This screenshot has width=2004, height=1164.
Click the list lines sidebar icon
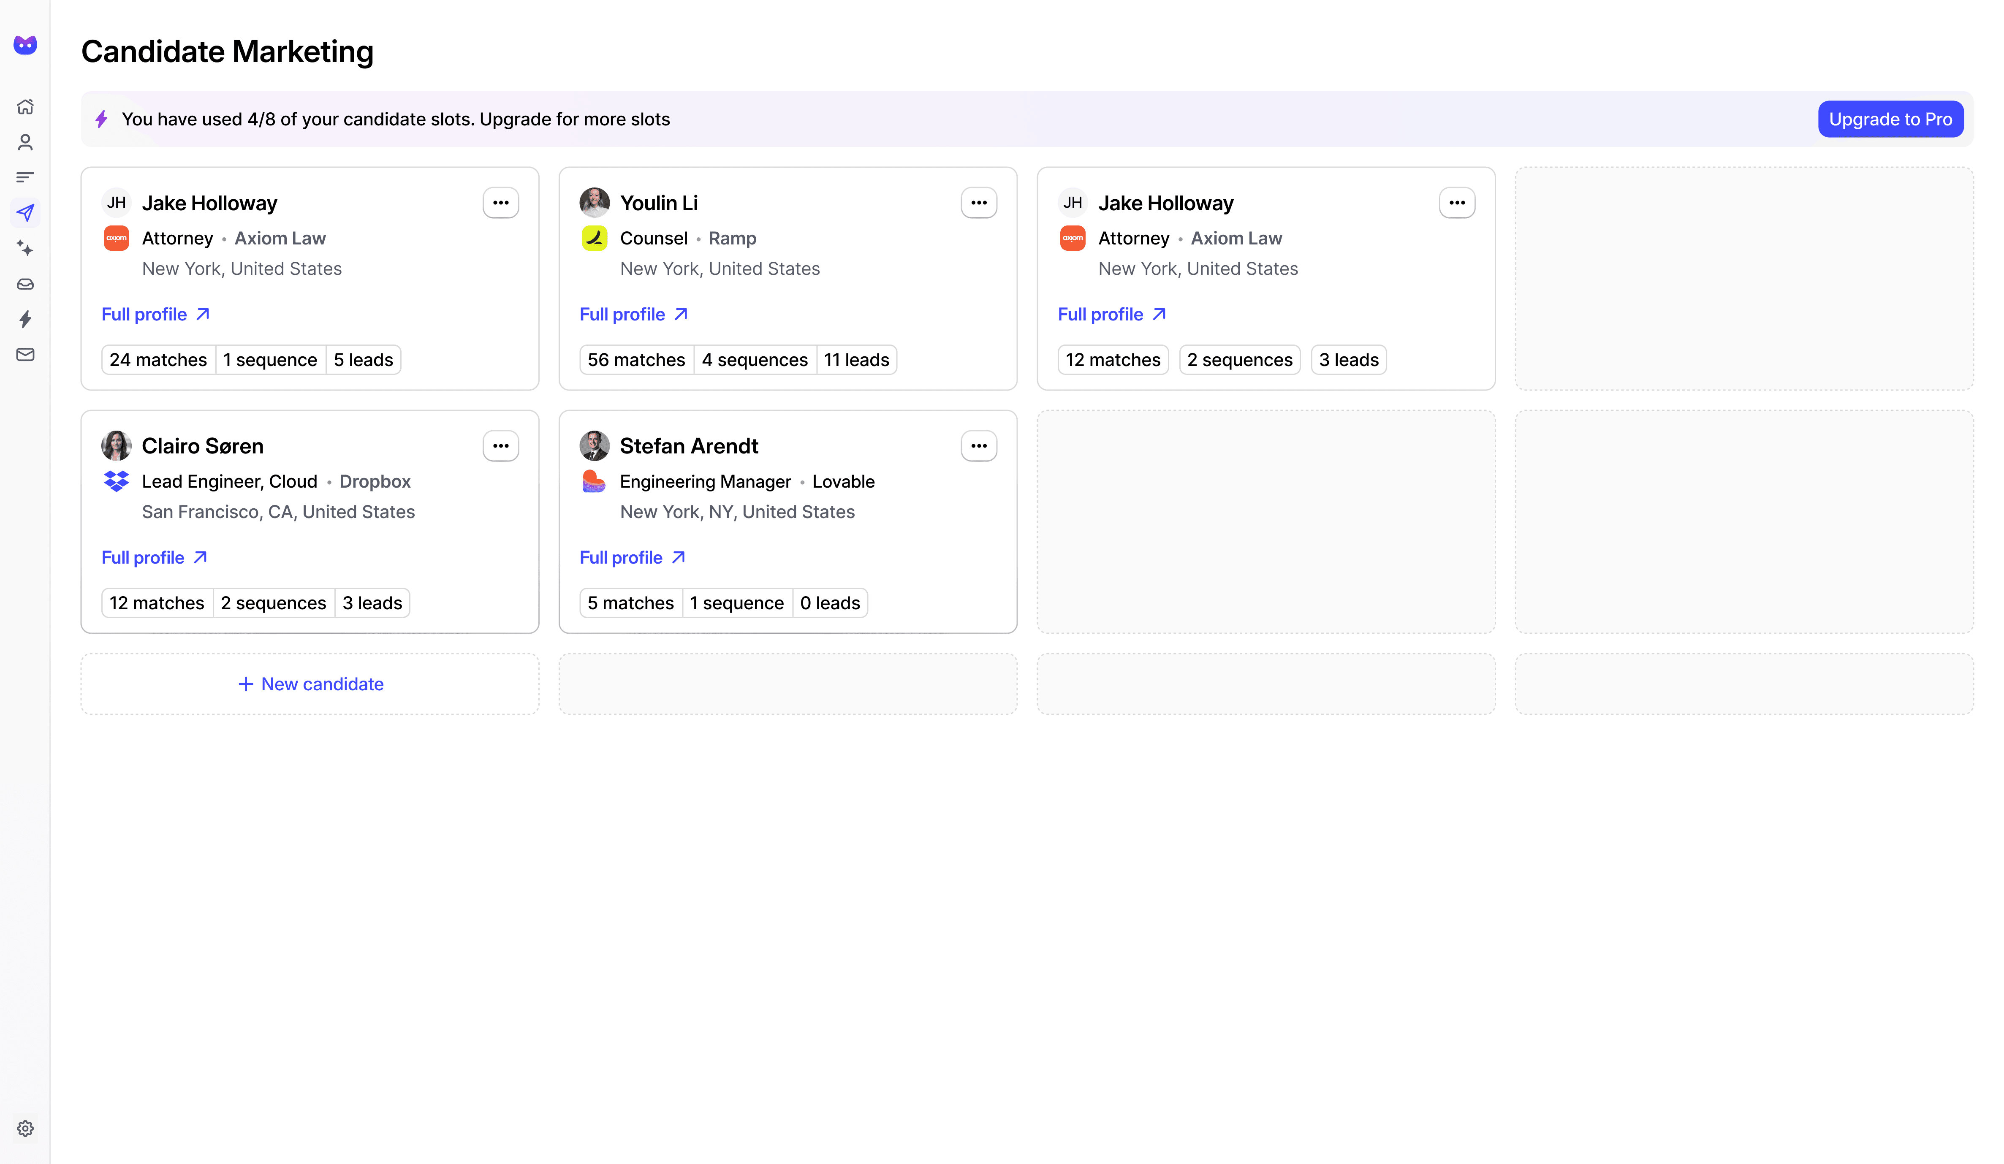[x=25, y=177]
